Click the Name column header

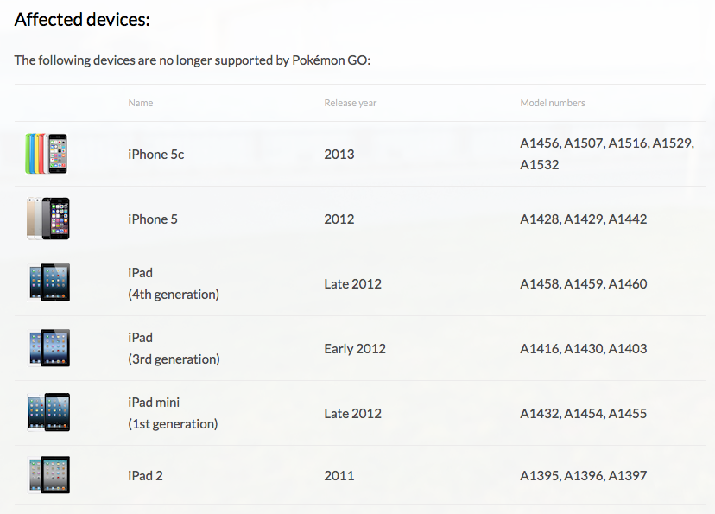141,103
